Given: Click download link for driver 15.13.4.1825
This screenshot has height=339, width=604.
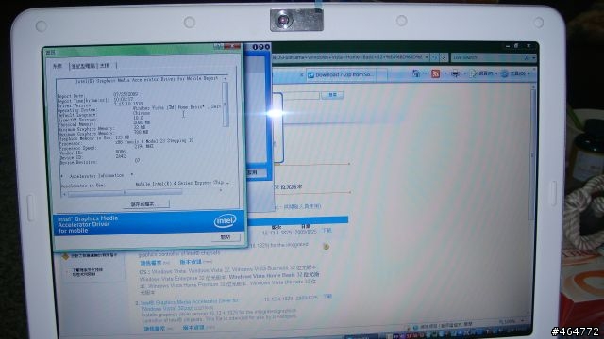Looking at the screenshot, I should click(x=327, y=231).
